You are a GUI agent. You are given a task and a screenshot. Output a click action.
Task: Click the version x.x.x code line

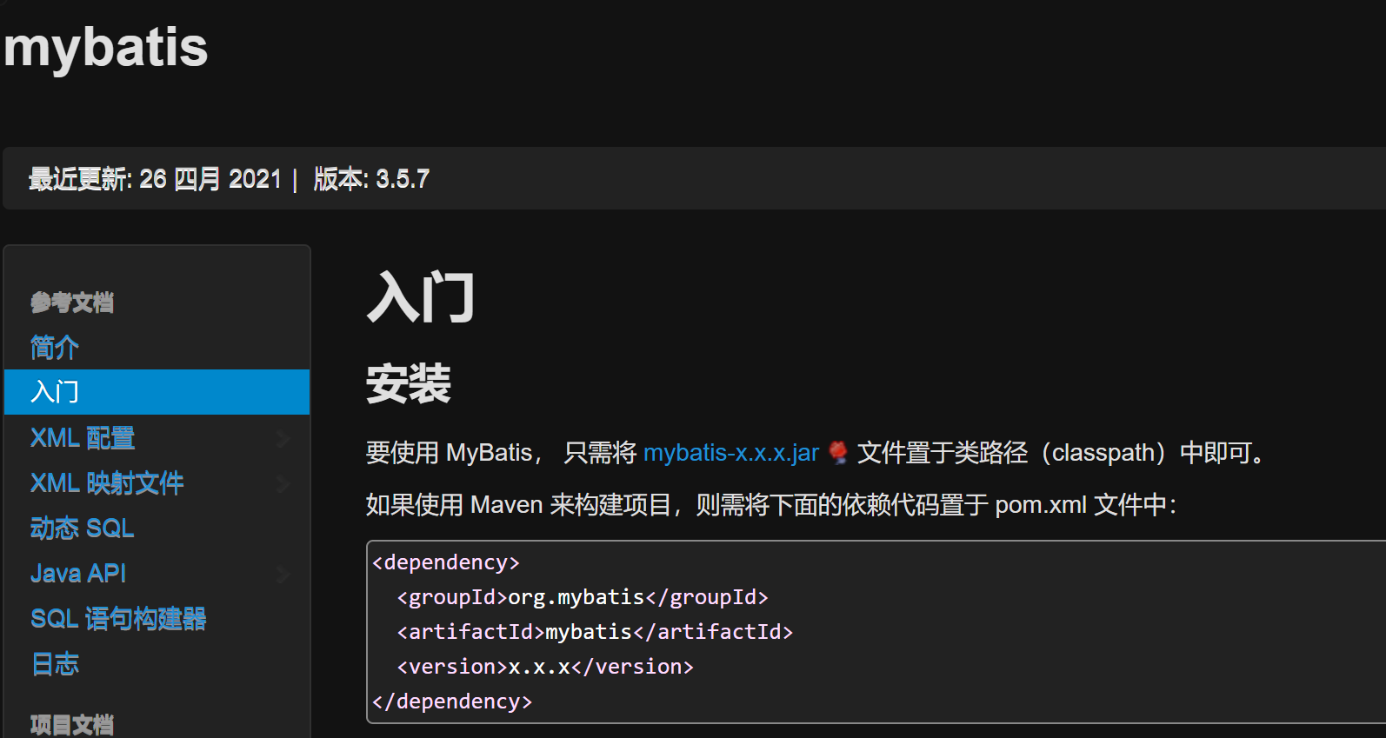545,667
